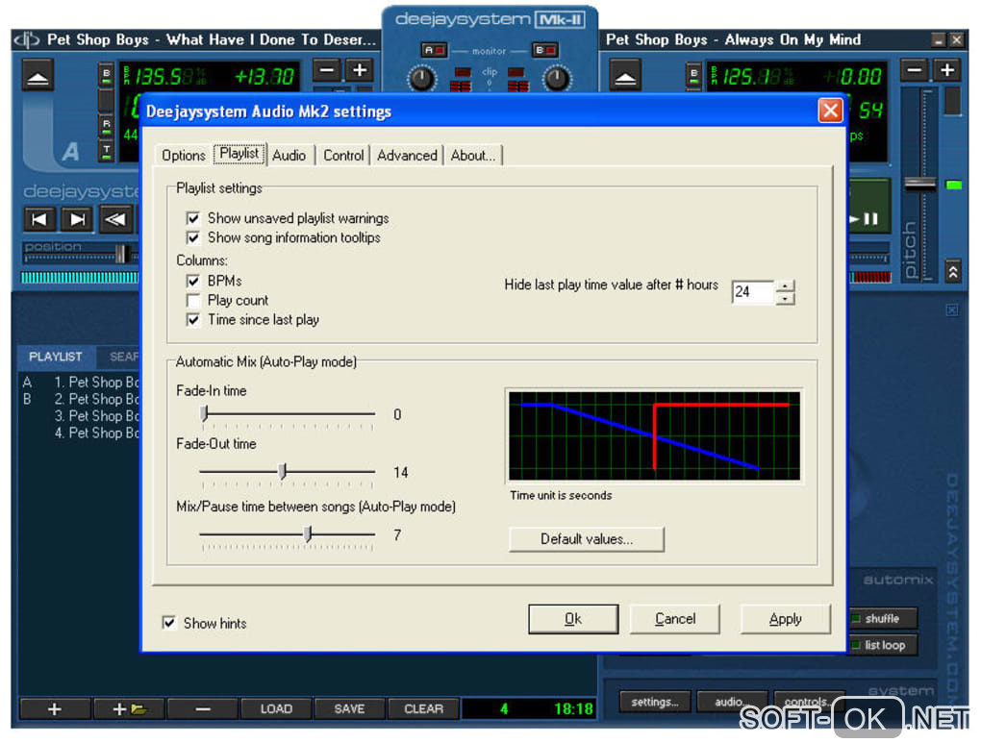Screen dimensions: 981x743
Task: Toggle monitor B button in mixer
Action: (x=544, y=50)
